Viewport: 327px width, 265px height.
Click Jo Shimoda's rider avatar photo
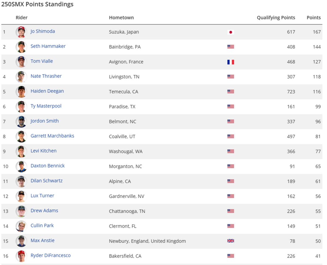tap(21, 32)
